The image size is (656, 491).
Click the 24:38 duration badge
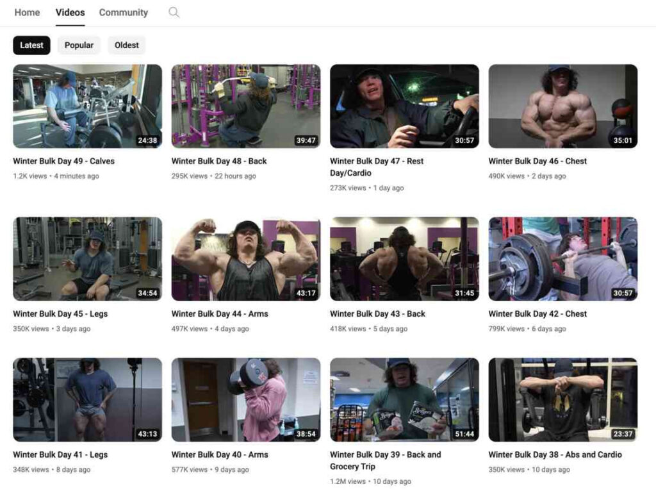[x=147, y=140]
